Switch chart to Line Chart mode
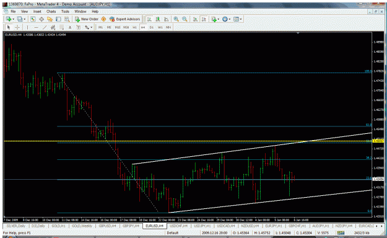The width and height of the screenshot is (387, 238). pyautogui.click(x=167, y=19)
